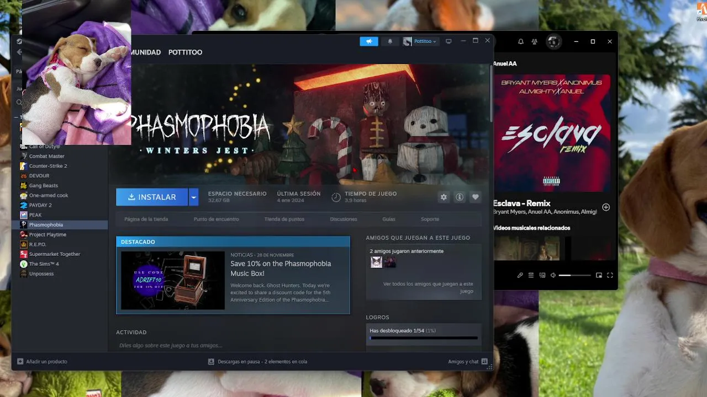The width and height of the screenshot is (707, 397).
Task: Open the game settings gear icon
Action: [x=444, y=197]
